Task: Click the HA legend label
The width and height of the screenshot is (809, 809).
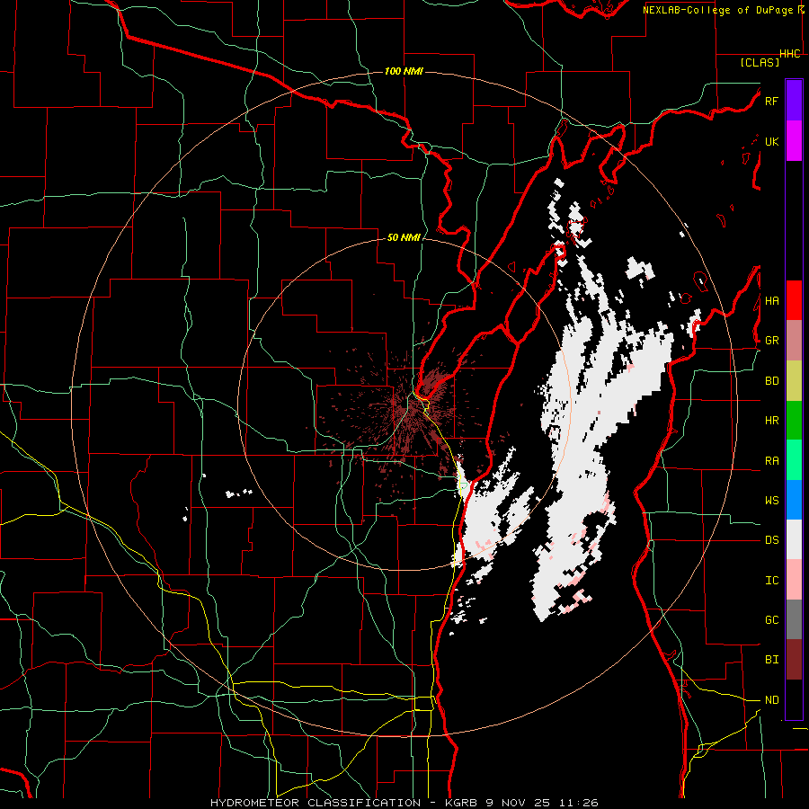Action: [771, 301]
